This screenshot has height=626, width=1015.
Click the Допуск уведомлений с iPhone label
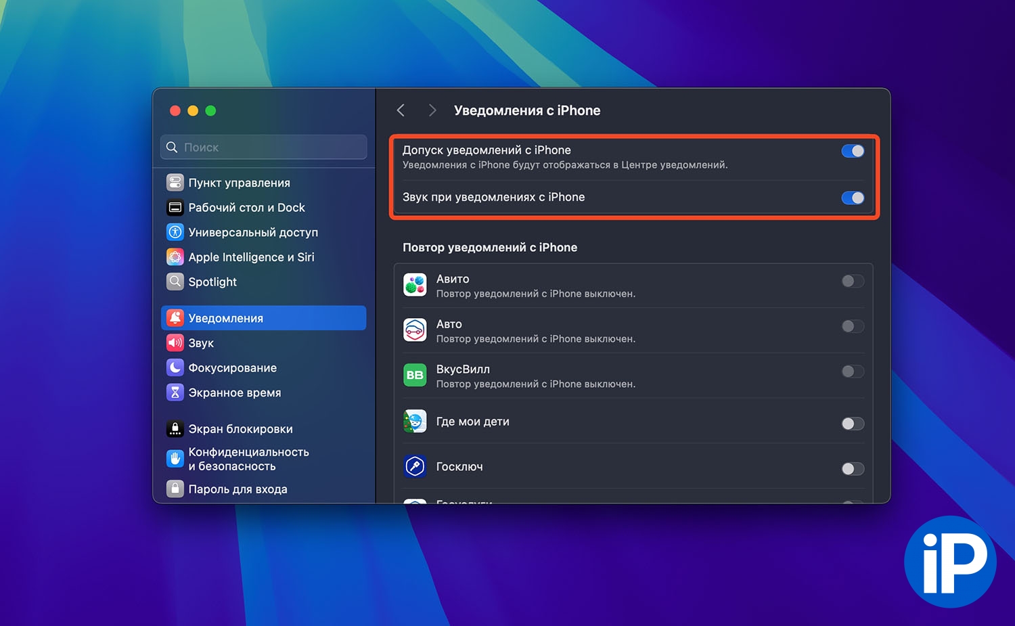[x=487, y=150]
